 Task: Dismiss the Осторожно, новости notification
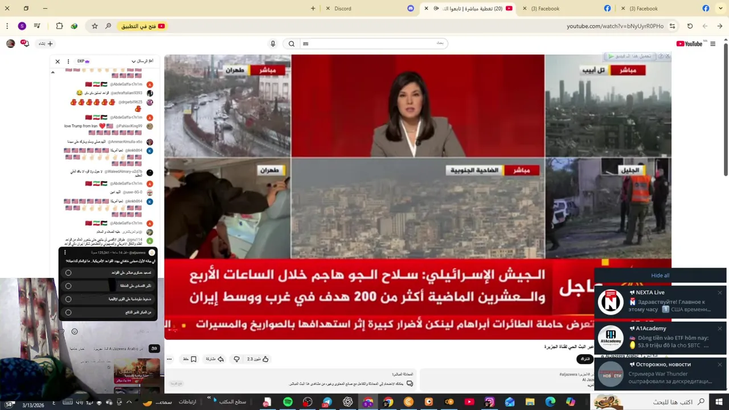(720, 364)
